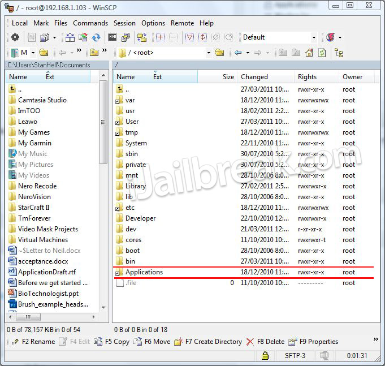Open the Commands menu

(x=90, y=23)
